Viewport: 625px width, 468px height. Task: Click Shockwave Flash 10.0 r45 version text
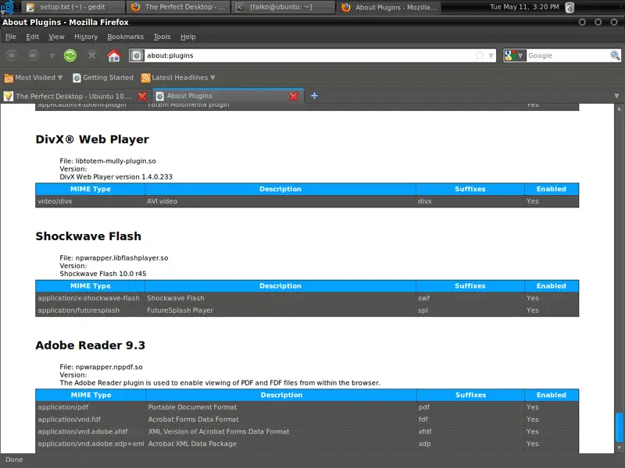pyautogui.click(x=103, y=274)
